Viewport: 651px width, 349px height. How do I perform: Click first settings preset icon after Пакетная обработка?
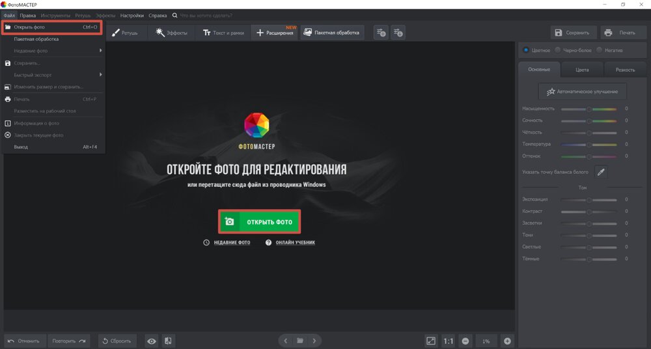381,33
